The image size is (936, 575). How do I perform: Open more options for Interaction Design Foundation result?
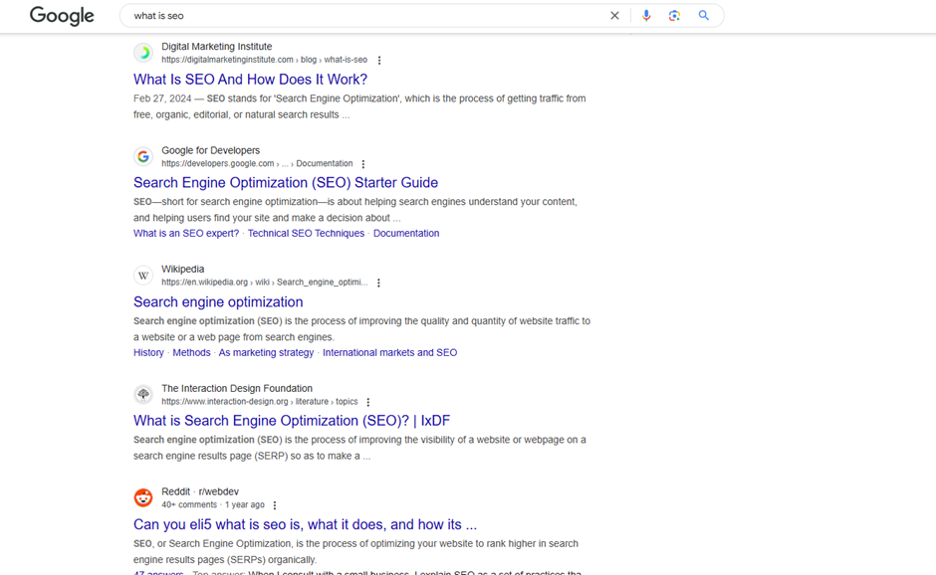click(x=368, y=403)
